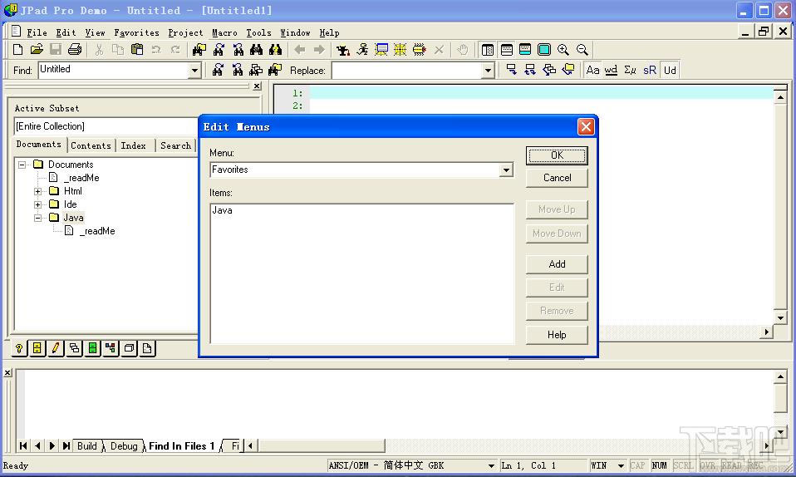Click the Open file folder icon
The width and height of the screenshot is (796, 477).
tap(37, 49)
